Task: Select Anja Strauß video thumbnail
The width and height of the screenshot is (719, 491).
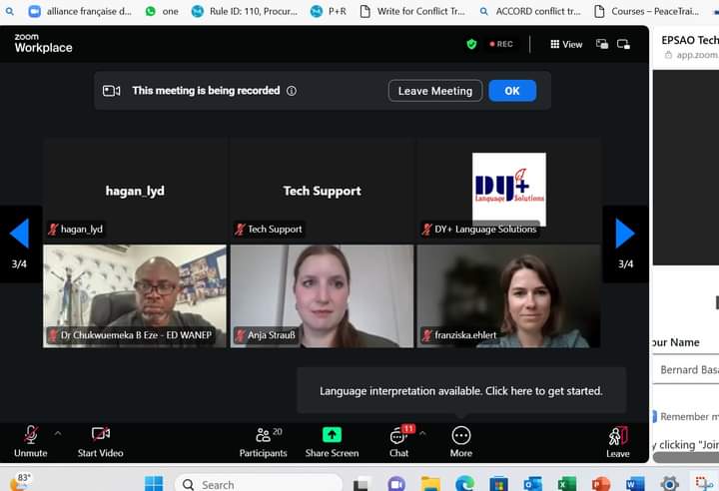Action: point(322,295)
